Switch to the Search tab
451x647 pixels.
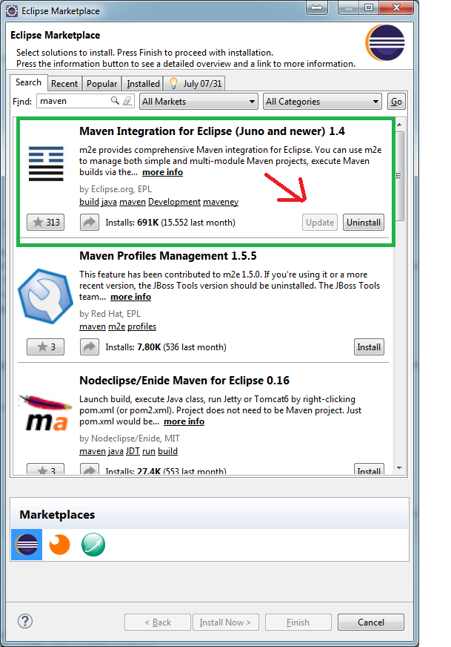tap(28, 82)
